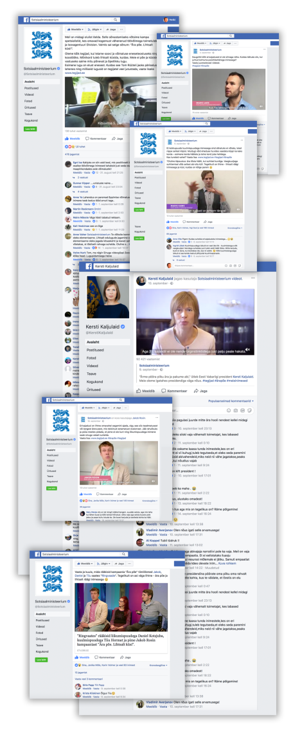
Task: Select Postitused on Kersti Kaljulaid page
Action: [x=95, y=350]
